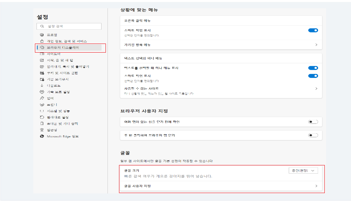Select the 원래대로 설정 reset icon
This screenshot has width=351, height=201.
[x=42, y=118]
